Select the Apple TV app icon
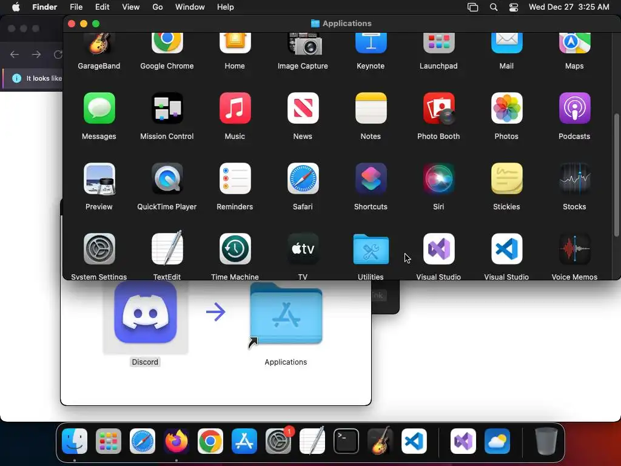The image size is (621, 466). (x=303, y=249)
